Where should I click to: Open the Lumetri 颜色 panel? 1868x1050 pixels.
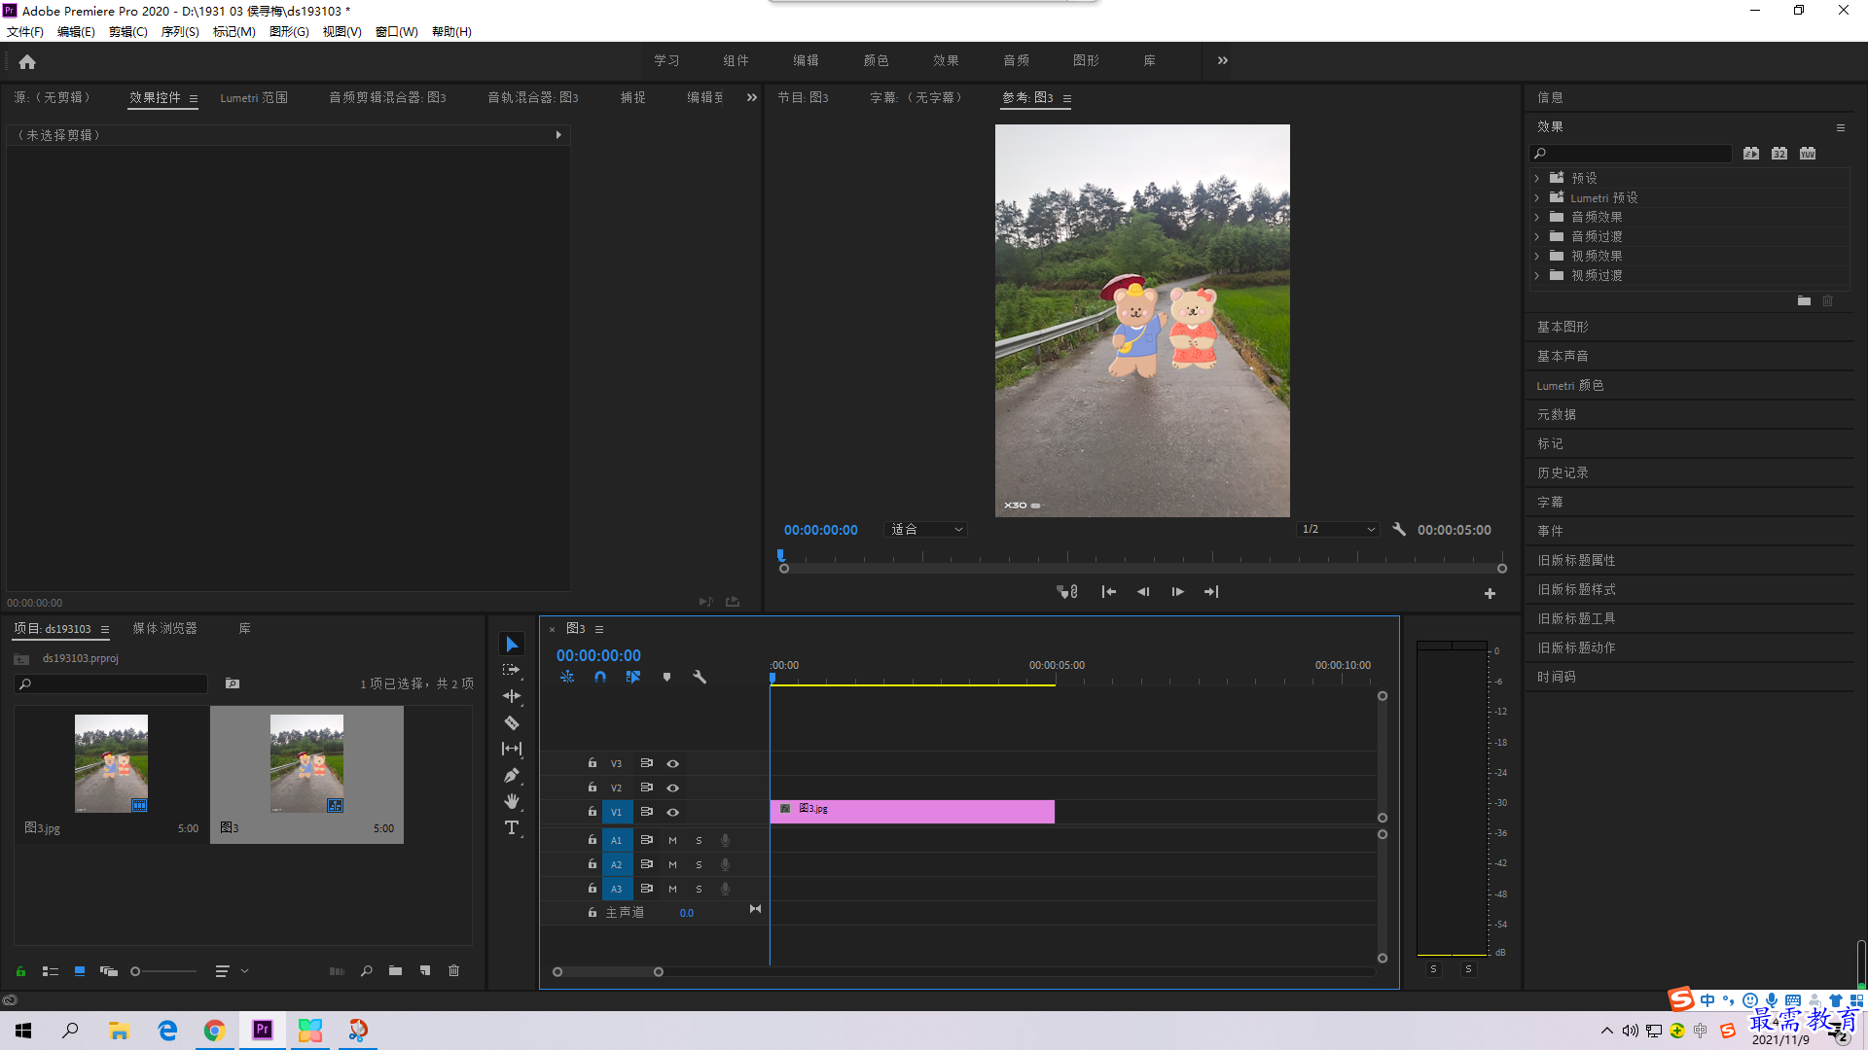click(x=1570, y=385)
